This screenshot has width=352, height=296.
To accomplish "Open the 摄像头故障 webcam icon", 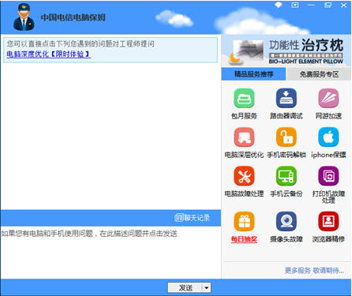I will tap(286, 221).
